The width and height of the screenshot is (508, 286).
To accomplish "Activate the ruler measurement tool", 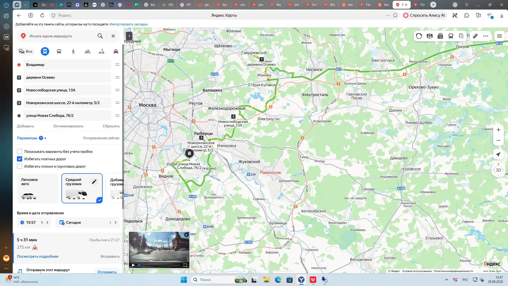I will [x=475, y=36].
